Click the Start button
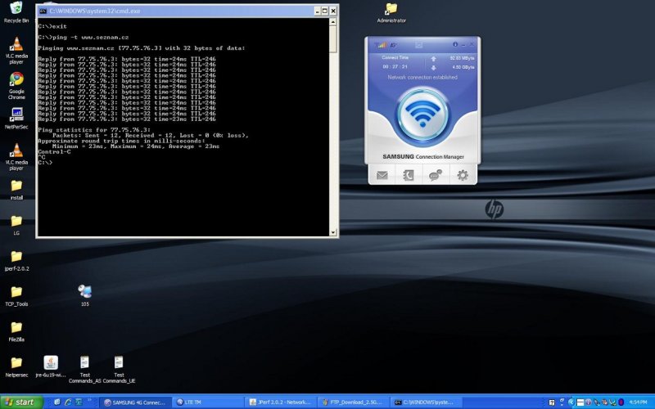Screen dimensions: 655x409 pos(20,402)
